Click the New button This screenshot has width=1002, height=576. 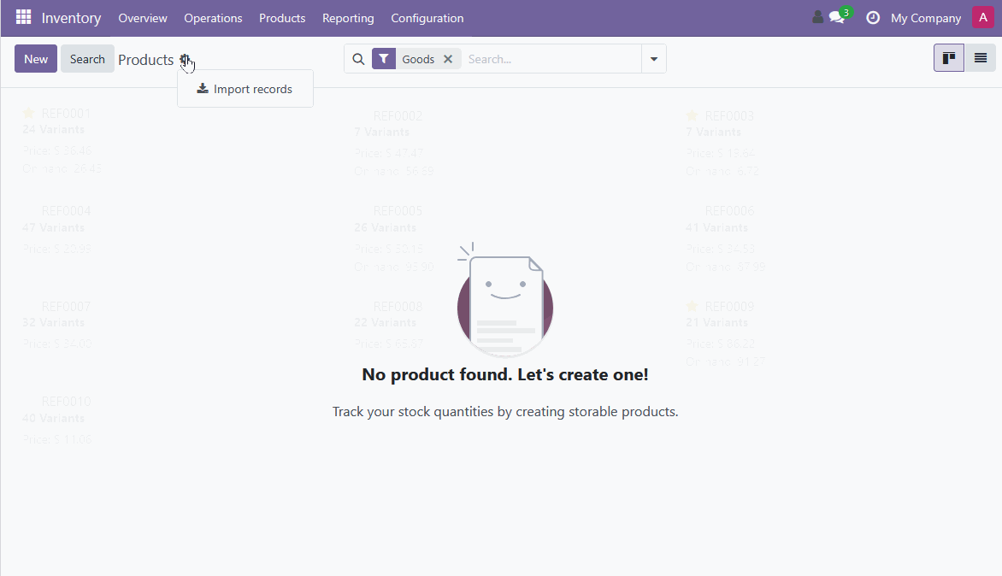36,59
